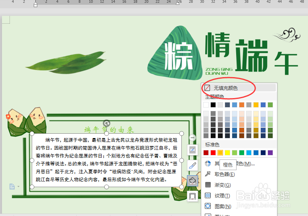Click the shape style brush icon

[192, 165]
